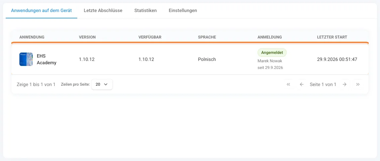The height and width of the screenshot is (161, 380).
Task: Click the seit 29.9.2026 login date
Action: point(270,68)
